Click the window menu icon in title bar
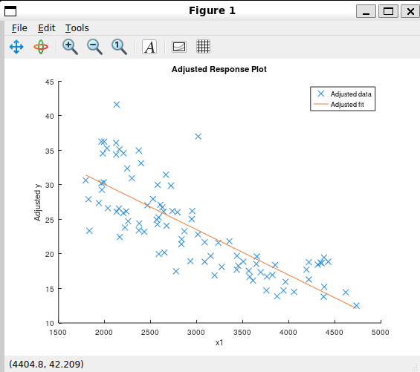This screenshot has height=372, width=420. pyautogui.click(x=10, y=11)
